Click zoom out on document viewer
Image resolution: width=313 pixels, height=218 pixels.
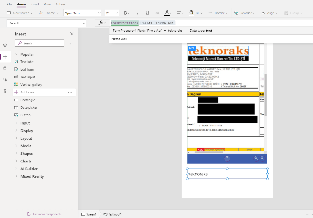pyautogui.click(x=256, y=158)
